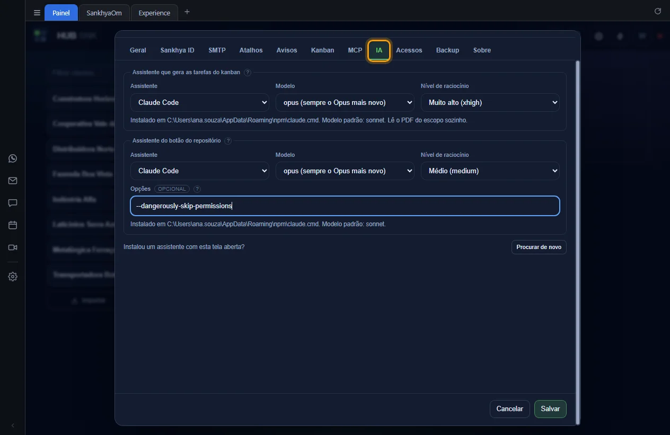Screen dimensions: 670x435
Task: Select the Kanban settings tab
Action: click(323, 50)
